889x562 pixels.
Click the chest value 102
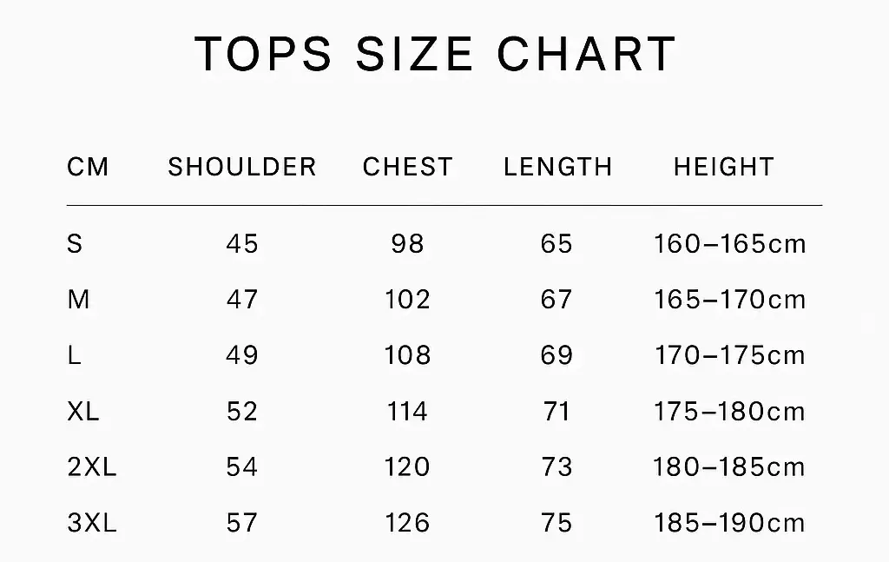(408, 300)
